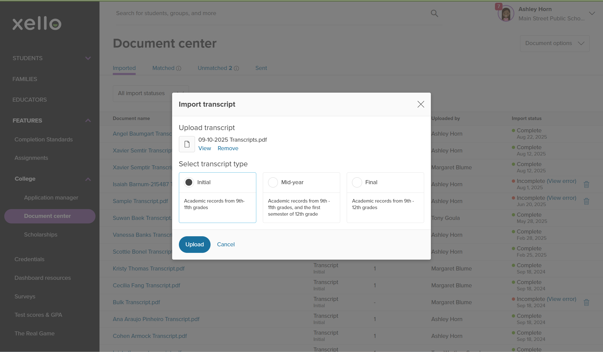This screenshot has width=603, height=352.
Task: Open Suwan Baek transcript document
Action: 142,218
